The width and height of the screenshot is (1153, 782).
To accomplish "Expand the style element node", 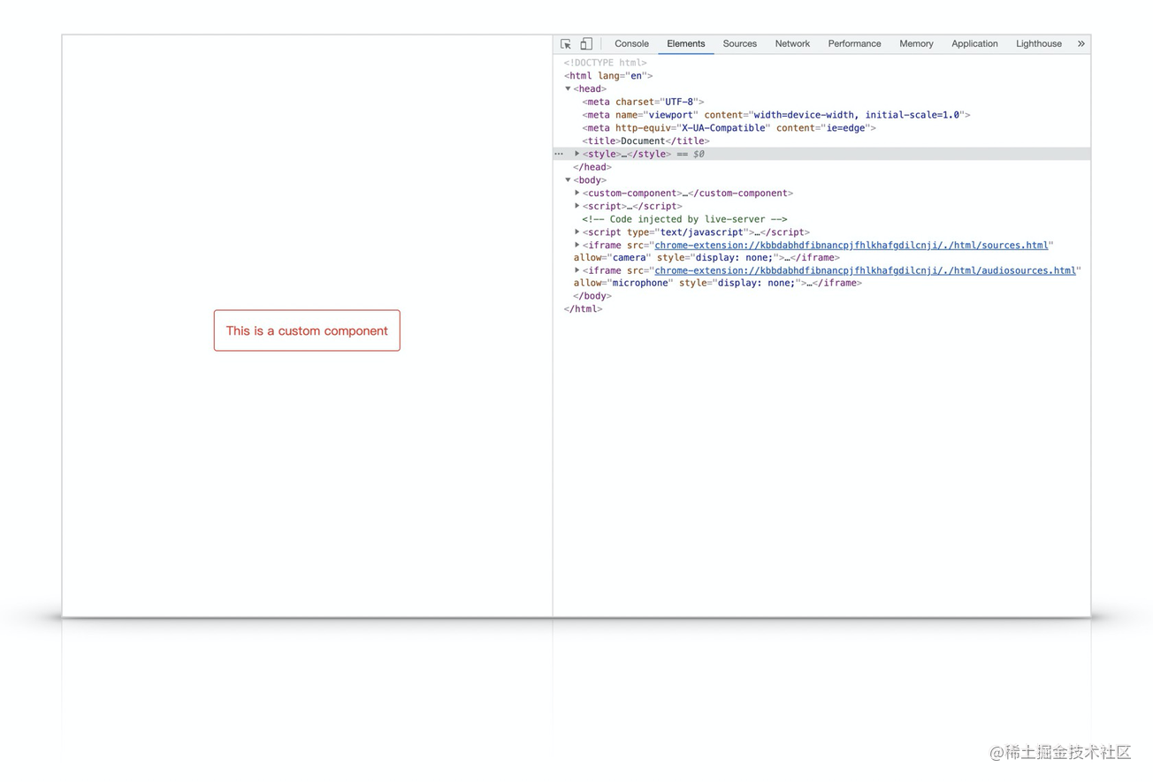I will [x=577, y=154].
